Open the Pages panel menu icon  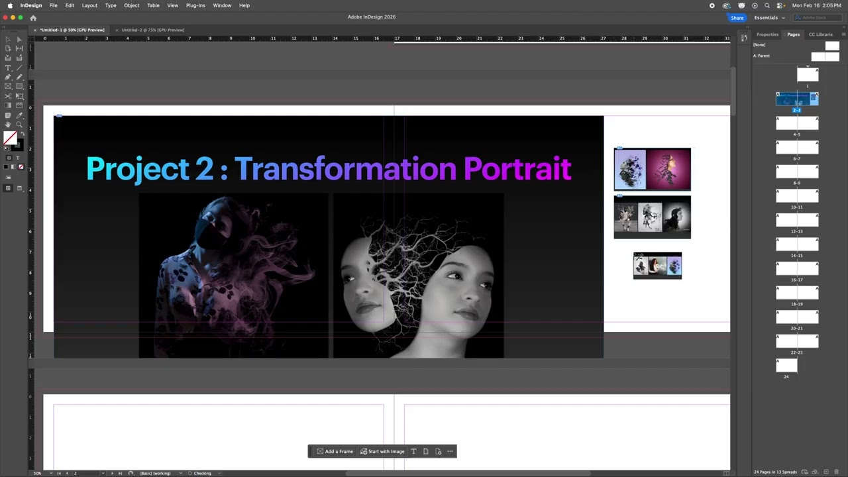tap(843, 34)
